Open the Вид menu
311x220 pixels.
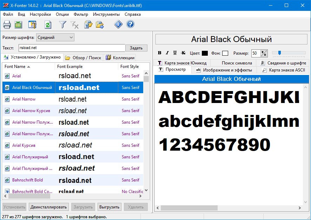point(21,14)
